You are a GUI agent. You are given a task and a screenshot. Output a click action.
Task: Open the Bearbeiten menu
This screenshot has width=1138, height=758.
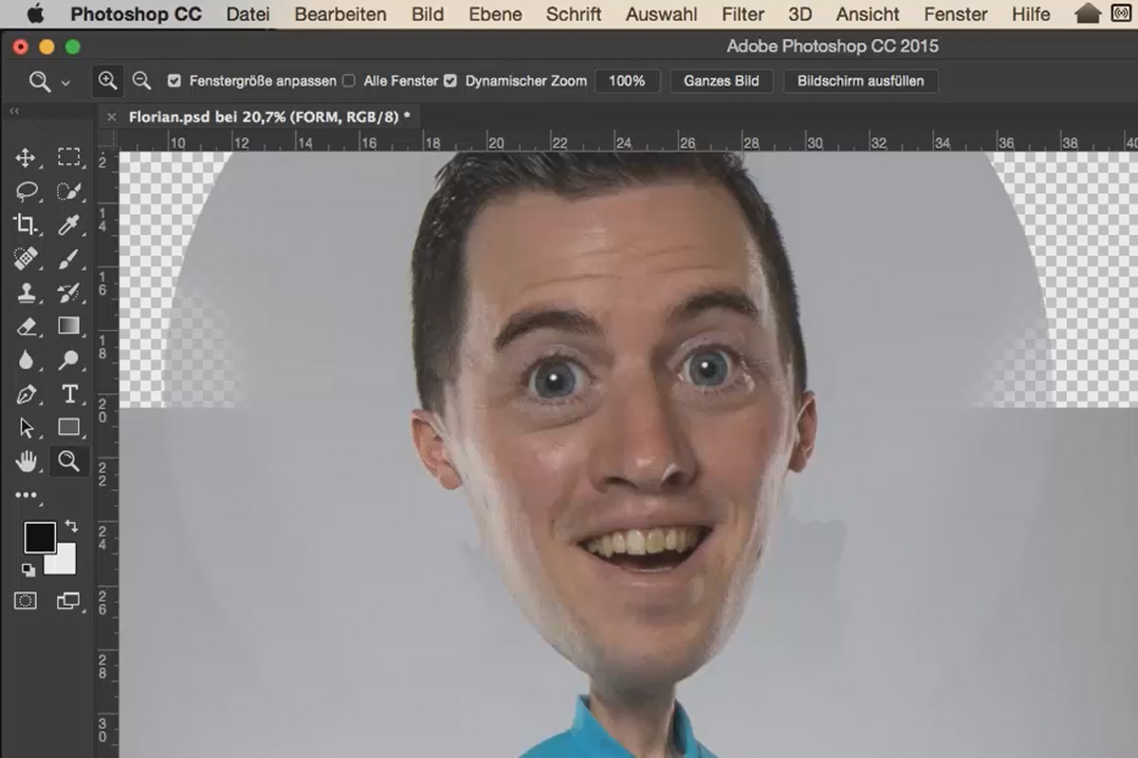[x=340, y=14]
